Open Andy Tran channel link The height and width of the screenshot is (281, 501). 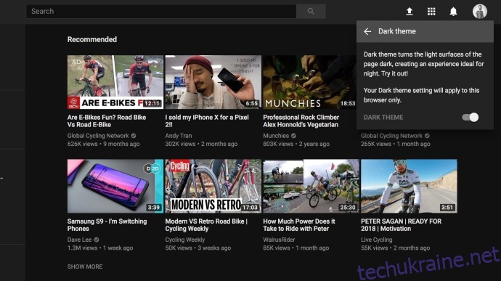pos(179,136)
